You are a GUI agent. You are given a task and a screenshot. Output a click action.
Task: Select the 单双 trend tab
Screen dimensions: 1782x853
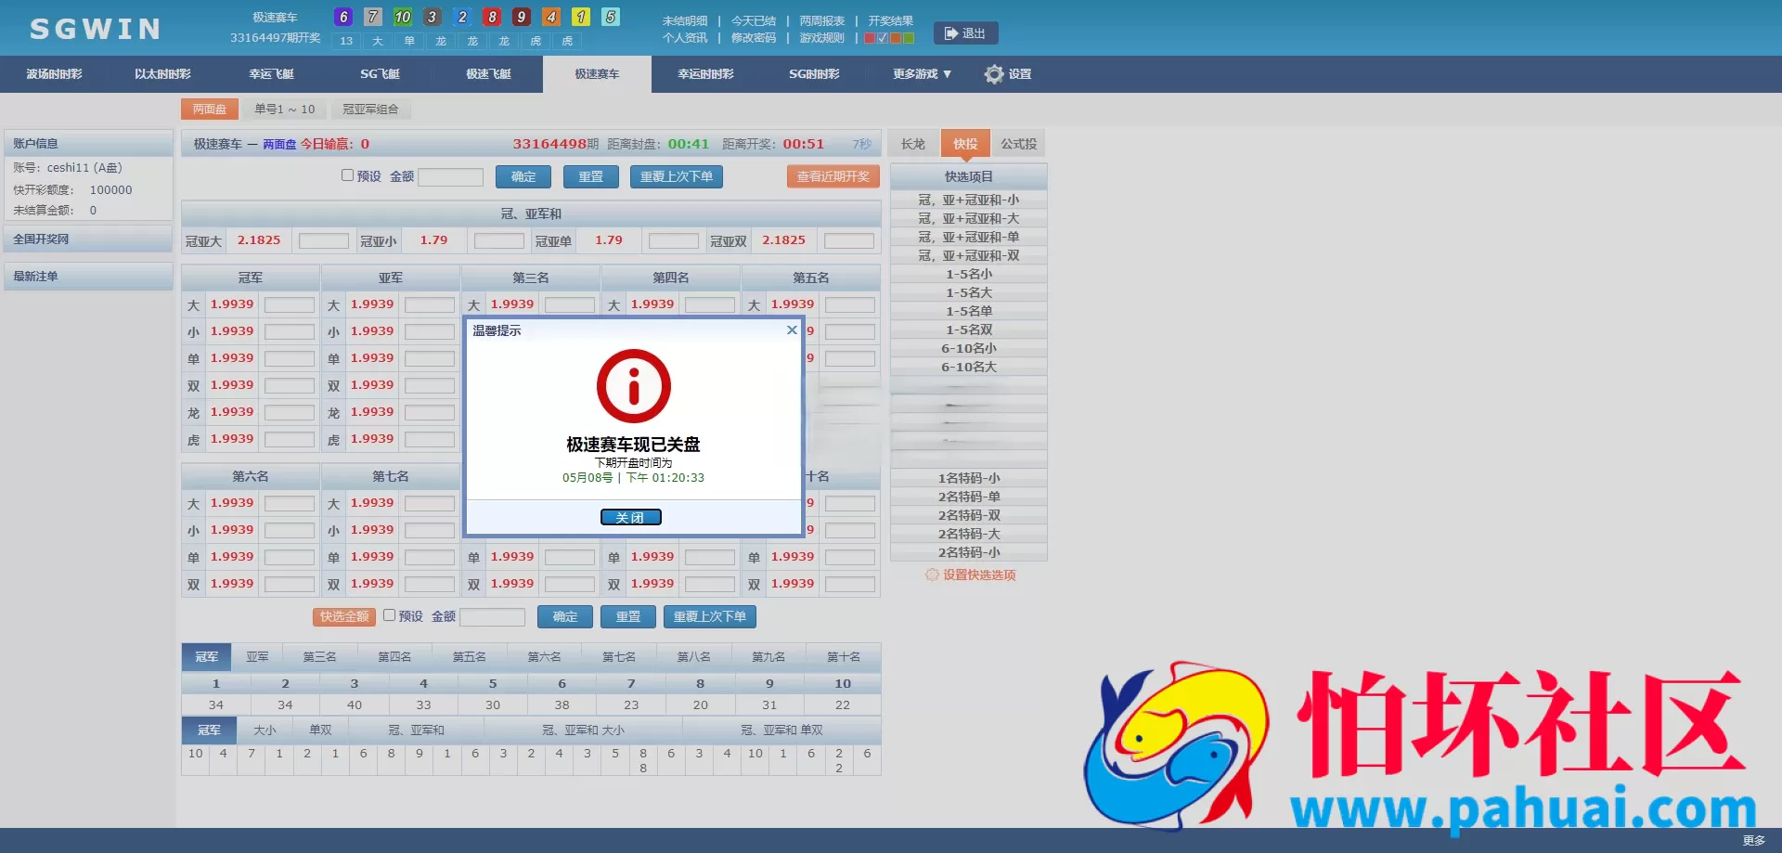320,730
